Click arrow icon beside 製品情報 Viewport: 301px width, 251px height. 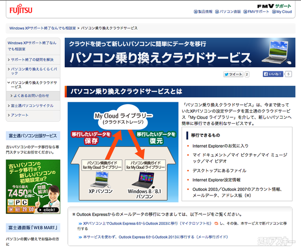coord(196,12)
